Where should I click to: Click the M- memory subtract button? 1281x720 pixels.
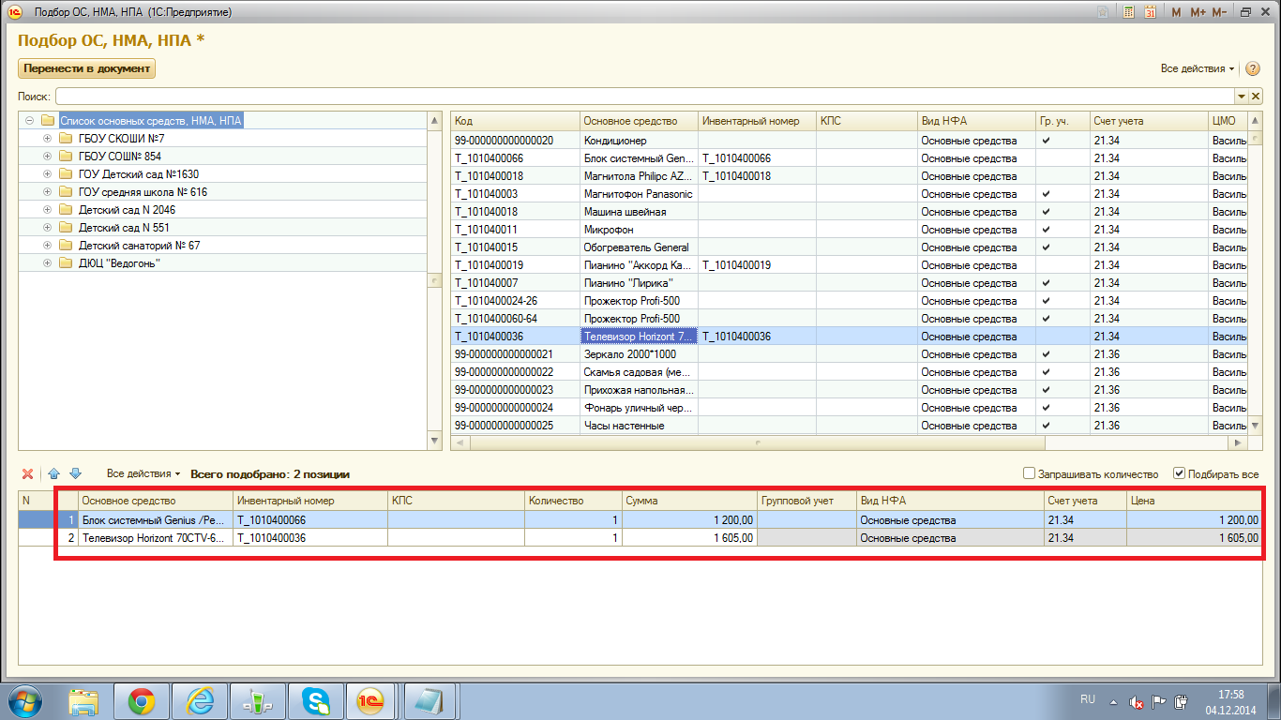click(1219, 12)
